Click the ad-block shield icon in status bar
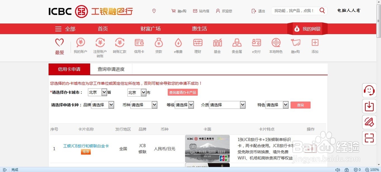 tap(355, 170)
